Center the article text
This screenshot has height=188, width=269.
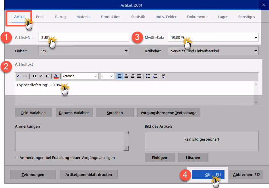click(x=126, y=76)
